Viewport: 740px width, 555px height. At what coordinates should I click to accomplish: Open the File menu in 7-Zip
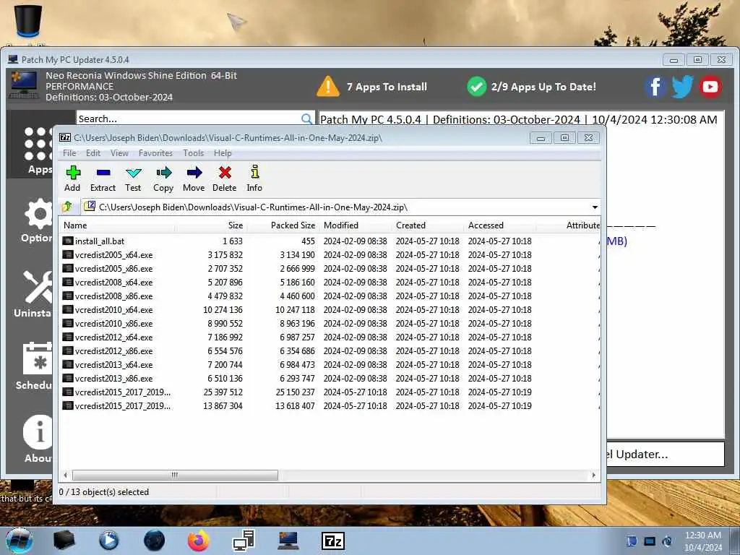point(69,153)
